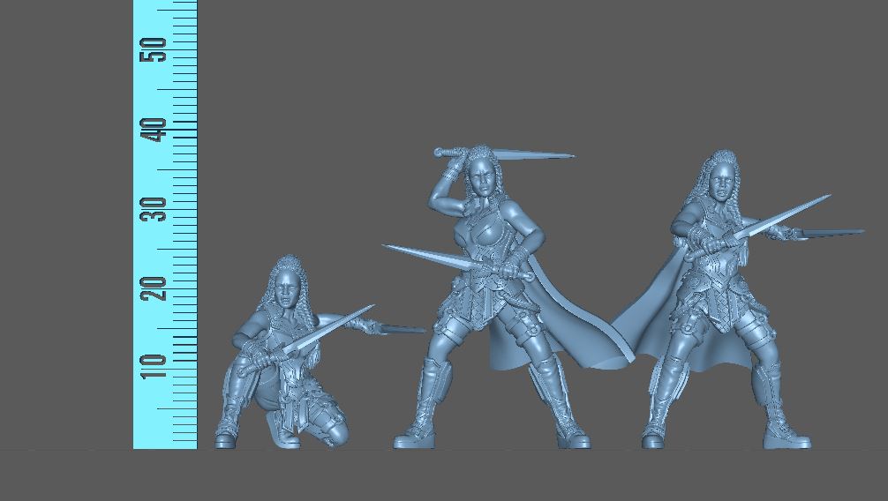The width and height of the screenshot is (888, 501).
Task: Click the 40 mark on the ruler
Action: click(x=157, y=131)
